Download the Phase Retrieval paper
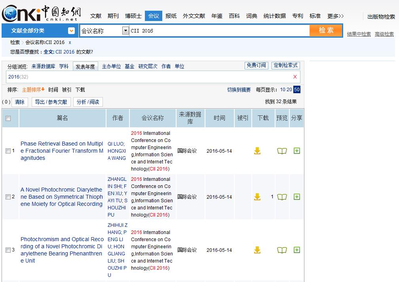The width and height of the screenshot is (399, 282). coord(257,151)
